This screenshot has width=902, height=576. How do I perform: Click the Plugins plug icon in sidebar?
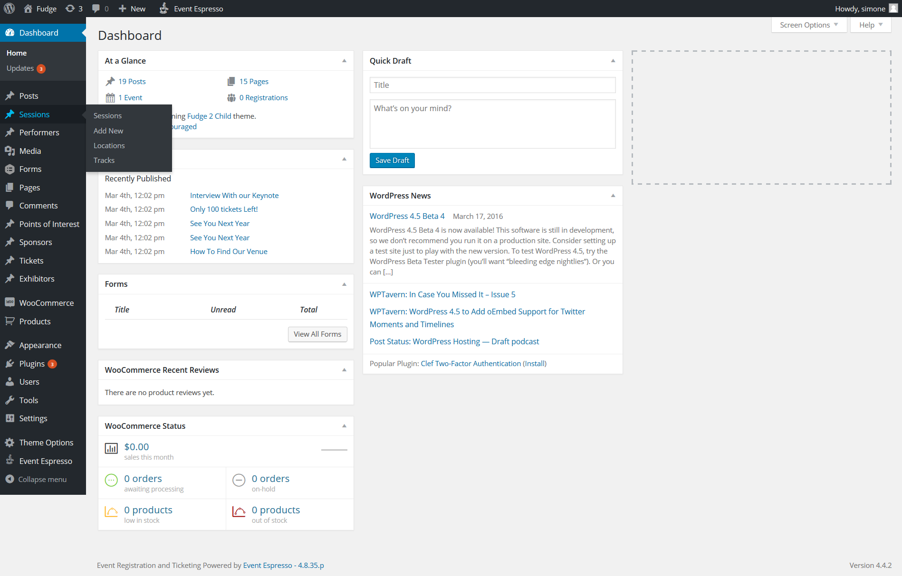click(10, 364)
